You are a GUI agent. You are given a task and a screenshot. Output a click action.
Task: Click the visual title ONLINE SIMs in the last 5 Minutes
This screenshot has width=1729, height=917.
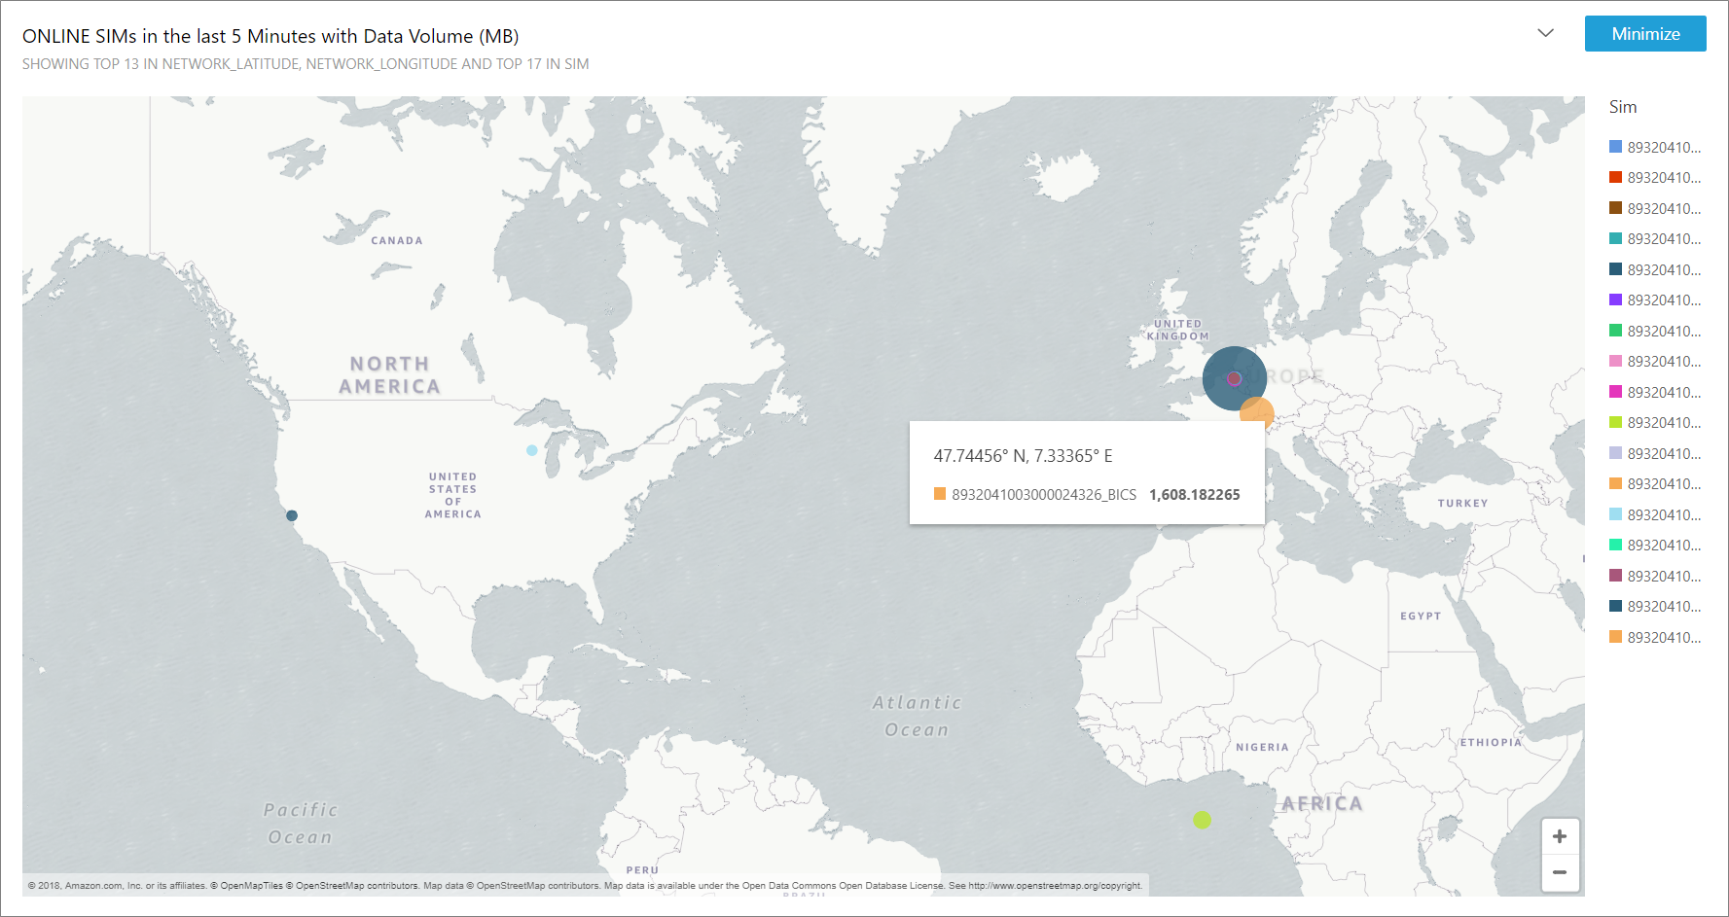(x=270, y=36)
